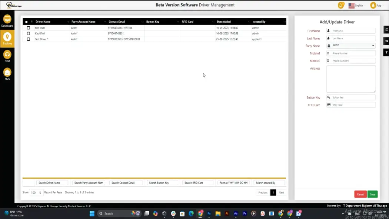Click the Search created By filter box

[269, 183]
